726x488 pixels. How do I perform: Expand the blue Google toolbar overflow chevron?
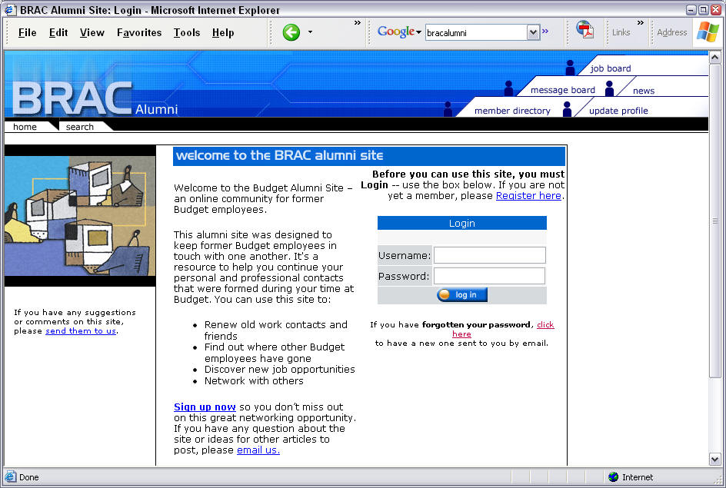click(x=545, y=31)
